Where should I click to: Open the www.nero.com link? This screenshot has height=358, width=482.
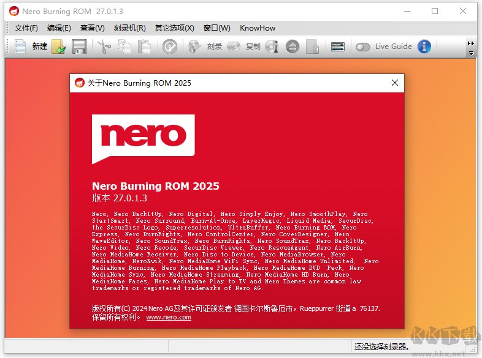[x=169, y=317]
